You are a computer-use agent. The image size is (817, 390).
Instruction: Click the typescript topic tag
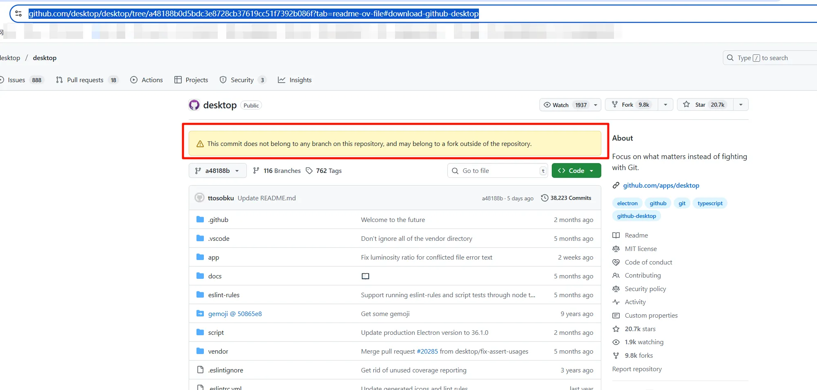coord(710,203)
